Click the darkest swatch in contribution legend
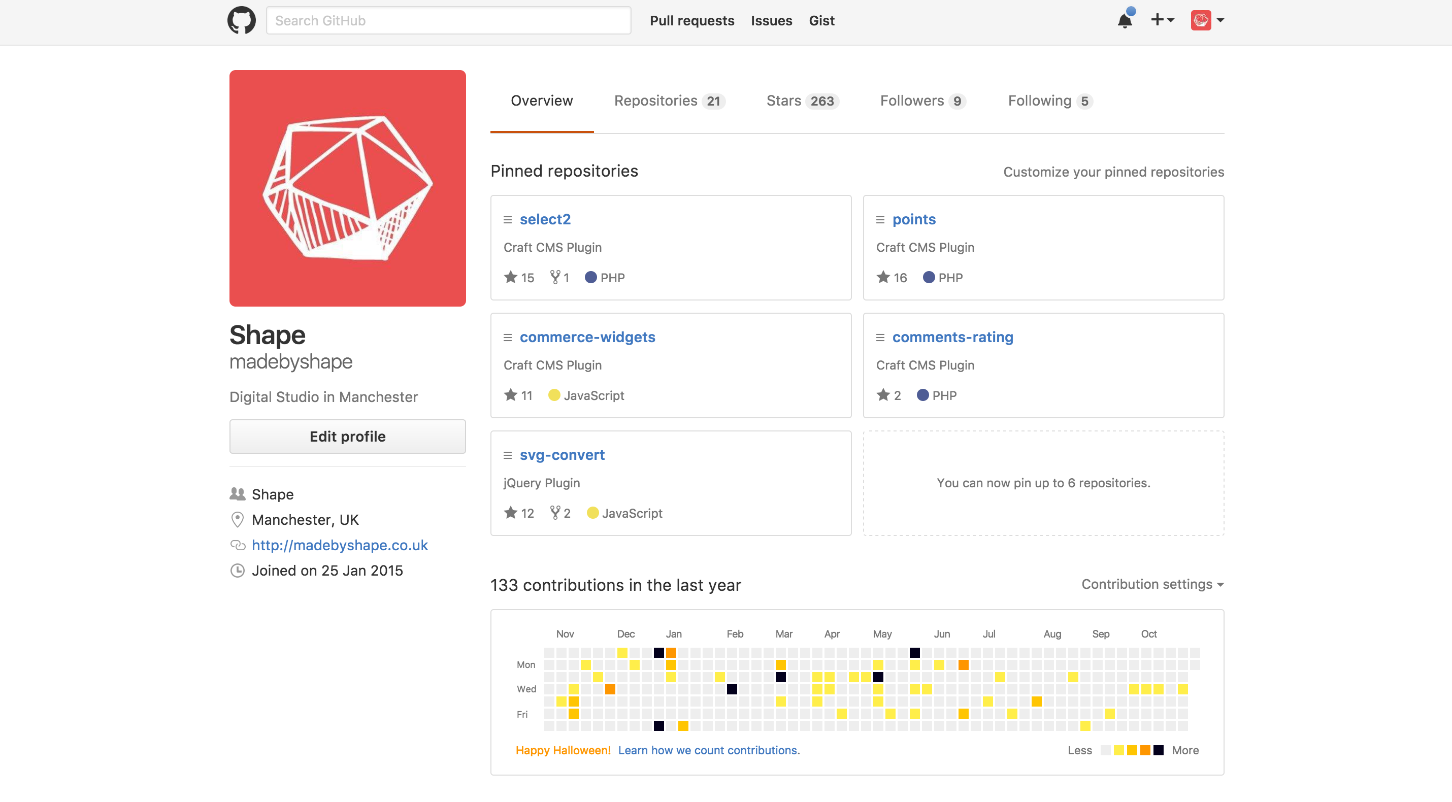The image size is (1452, 802). tap(1158, 750)
